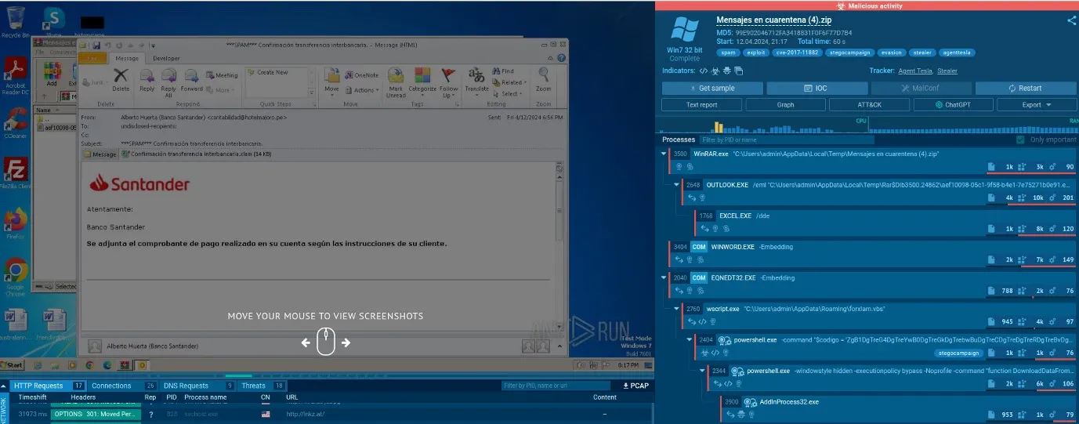Open the files icon on the WinRAR.exe row
Screen dimensions: 1079x424
point(991,166)
